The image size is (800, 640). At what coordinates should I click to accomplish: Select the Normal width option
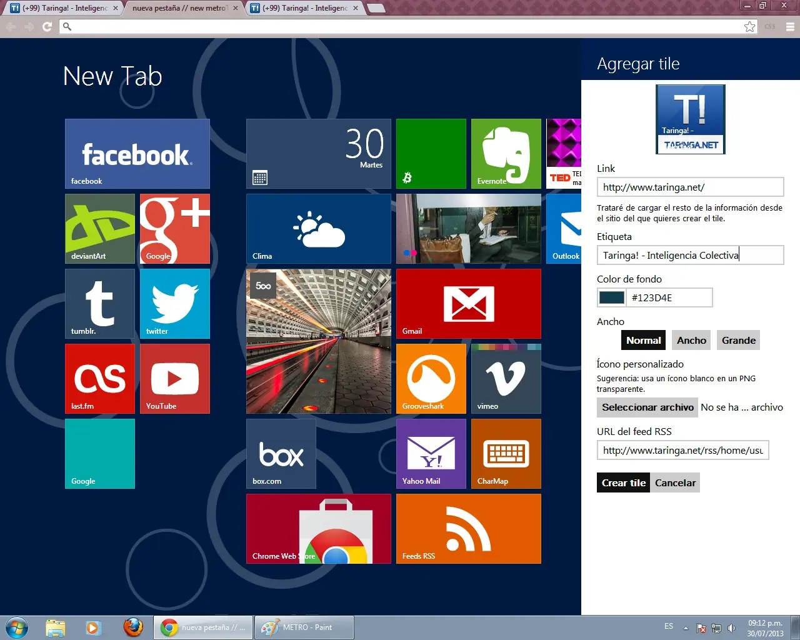click(643, 341)
